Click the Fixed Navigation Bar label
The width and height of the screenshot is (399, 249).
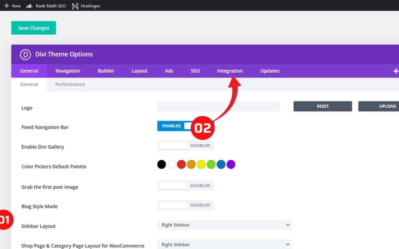tap(45, 127)
